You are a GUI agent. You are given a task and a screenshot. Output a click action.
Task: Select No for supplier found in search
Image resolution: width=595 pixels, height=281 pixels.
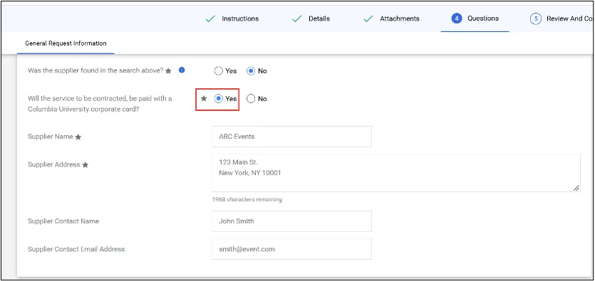click(x=251, y=71)
